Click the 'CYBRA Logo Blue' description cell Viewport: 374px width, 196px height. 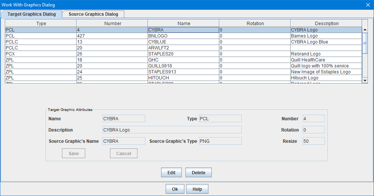[x=326, y=42]
